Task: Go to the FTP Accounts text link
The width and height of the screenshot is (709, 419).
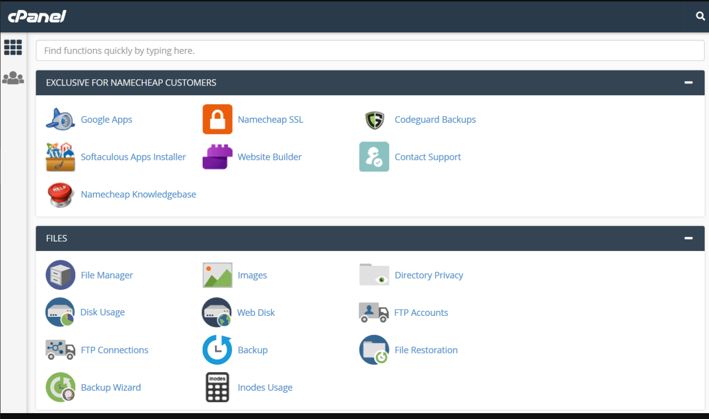Action: coord(421,312)
